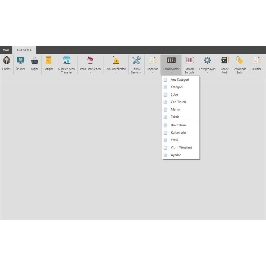Open the Cariler customer icon

point(6,61)
